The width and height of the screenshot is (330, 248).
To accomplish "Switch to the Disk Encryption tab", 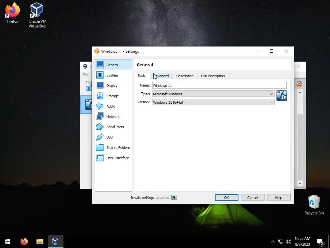I will 213,76.
